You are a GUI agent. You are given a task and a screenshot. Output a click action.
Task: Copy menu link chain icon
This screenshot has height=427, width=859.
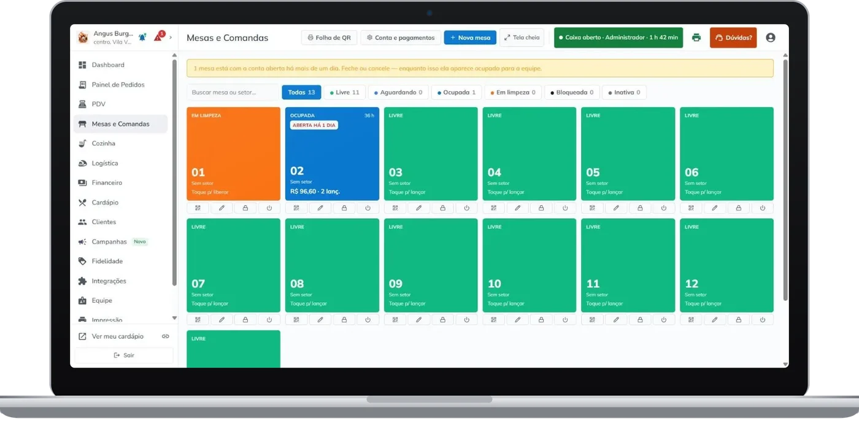coord(166,336)
